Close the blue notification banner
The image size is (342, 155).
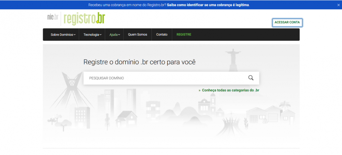pyautogui.click(x=338, y=5)
